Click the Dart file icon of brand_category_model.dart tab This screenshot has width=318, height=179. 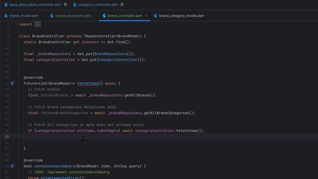tap(156, 15)
